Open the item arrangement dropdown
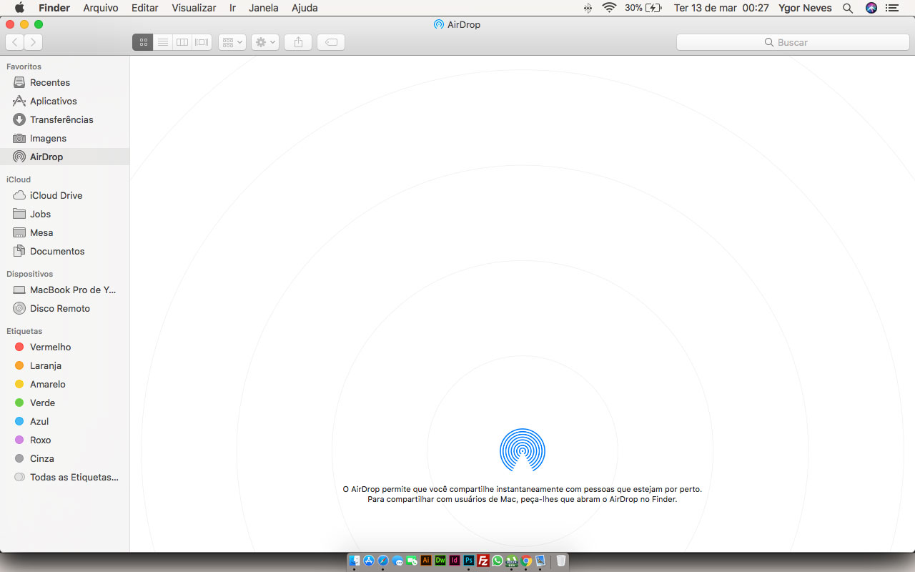 (x=232, y=42)
